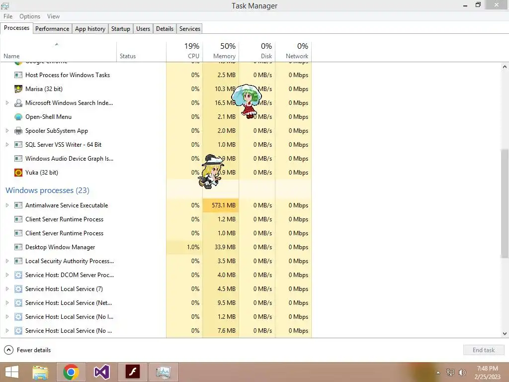
Task: Click the Marisa process icon
Action: pyautogui.click(x=18, y=89)
